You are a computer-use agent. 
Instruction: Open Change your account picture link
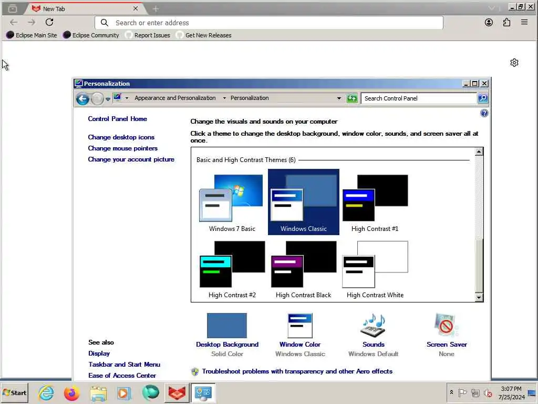click(x=131, y=159)
